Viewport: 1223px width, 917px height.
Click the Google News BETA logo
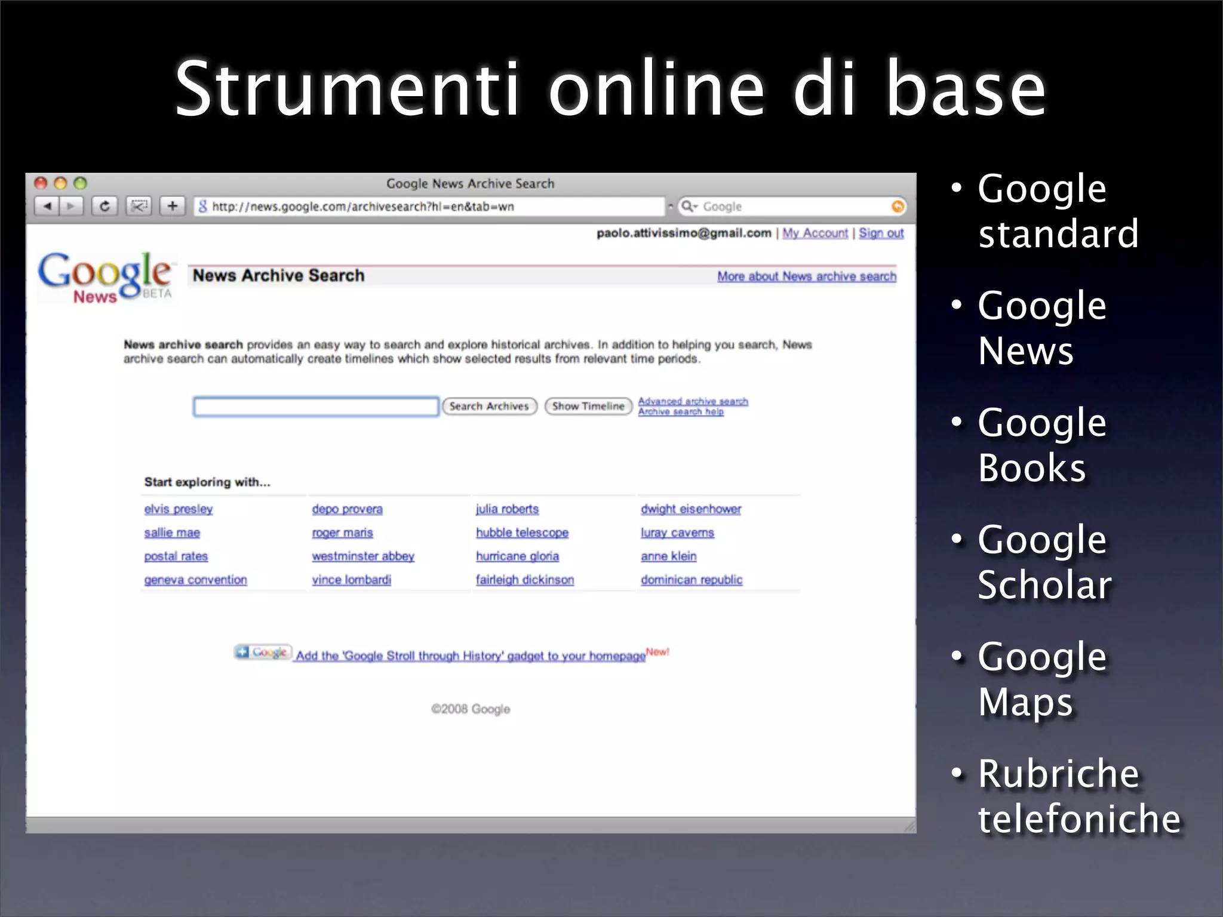(x=106, y=278)
